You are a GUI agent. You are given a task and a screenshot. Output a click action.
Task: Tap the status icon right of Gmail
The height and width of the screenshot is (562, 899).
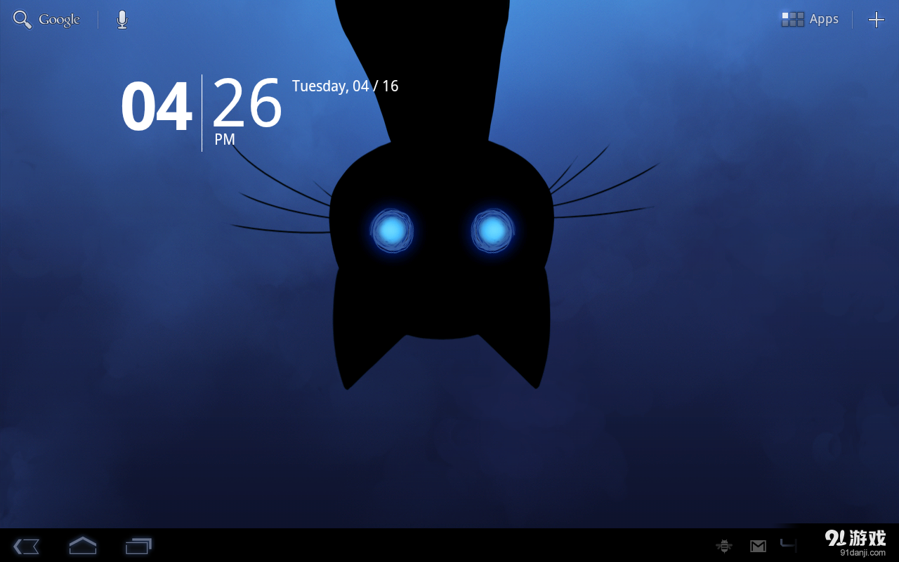point(787,546)
